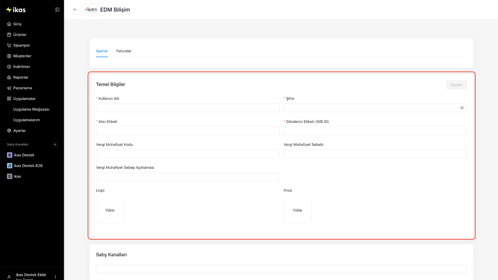Image resolution: width=498 pixels, height=280 pixels.
Task: Click the Raporlar chart icon
Action: pyautogui.click(x=9, y=77)
